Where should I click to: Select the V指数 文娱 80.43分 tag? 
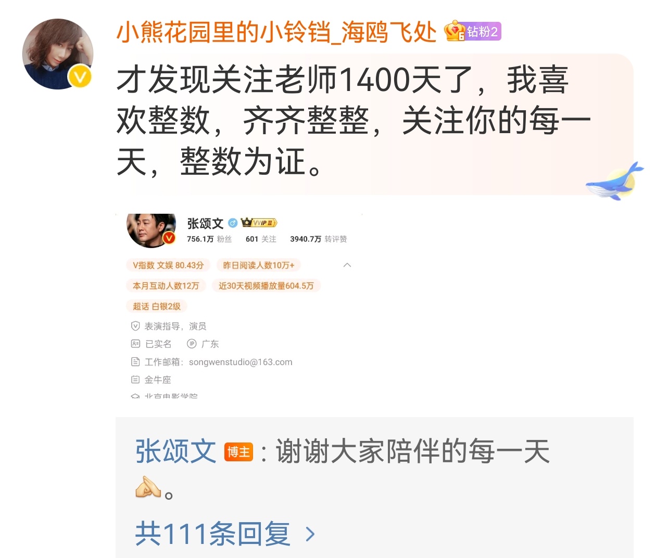[168, 265]
